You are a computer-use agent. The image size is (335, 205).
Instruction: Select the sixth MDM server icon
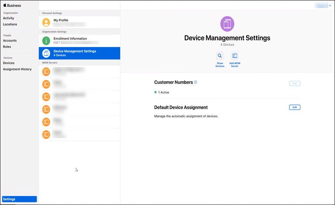pyautogui.click(x=46, y=134)
